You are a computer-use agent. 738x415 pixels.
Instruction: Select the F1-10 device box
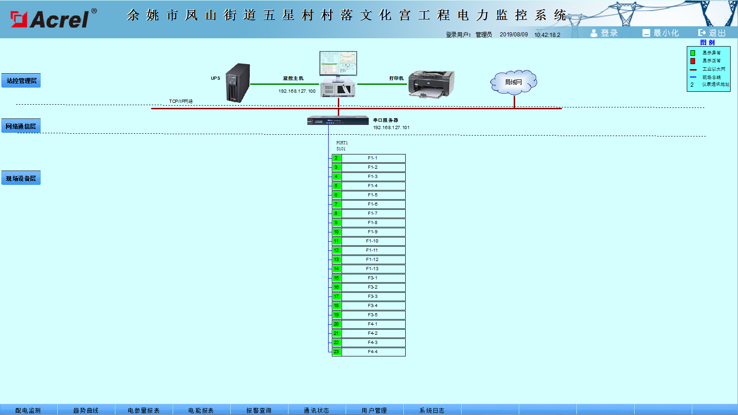point(373,241)
